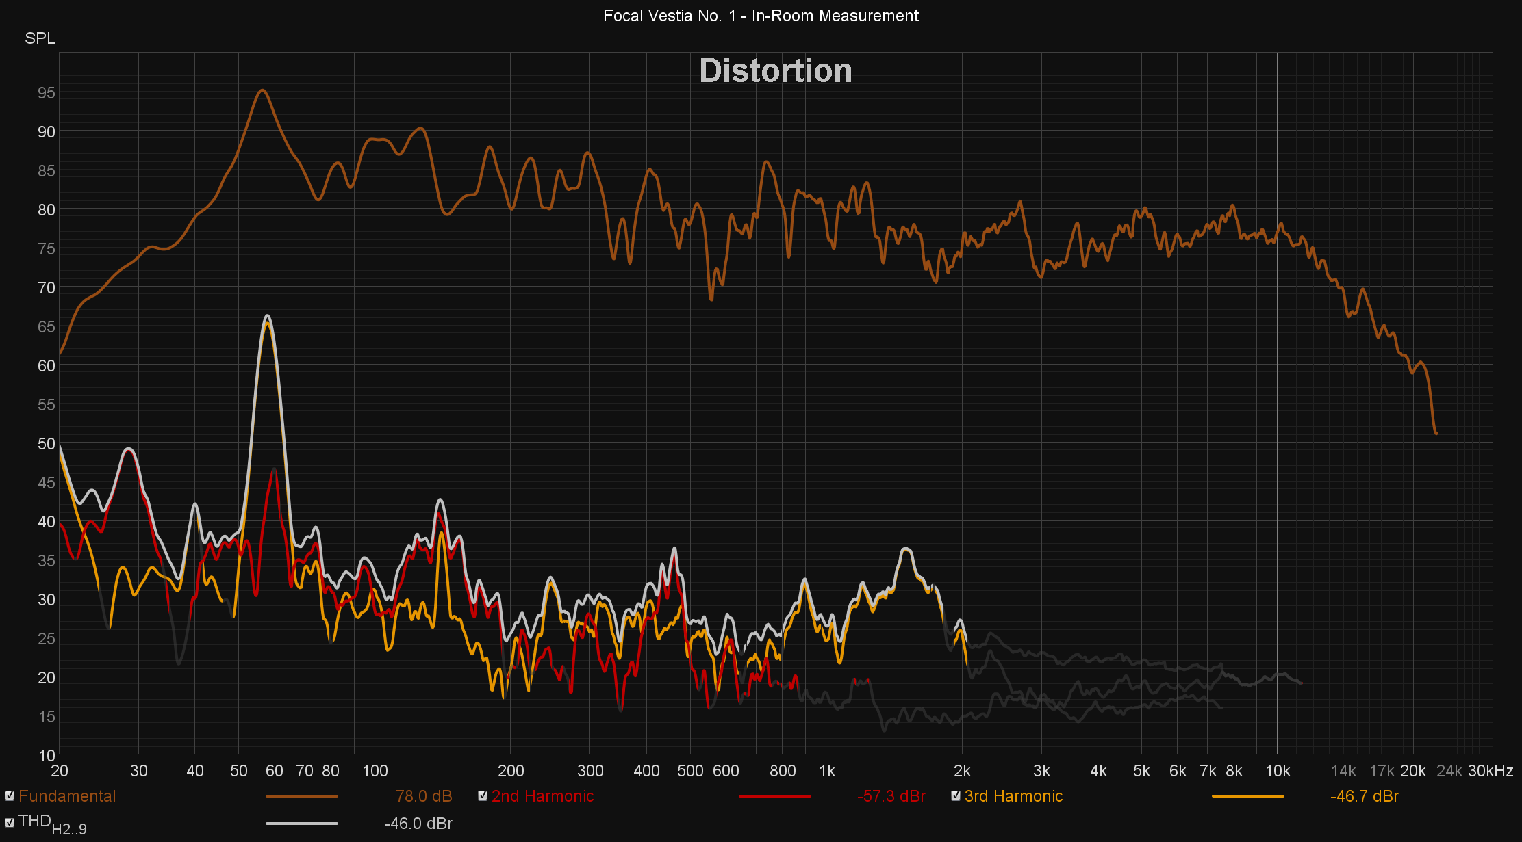
Task: Click the Fundamental legend label
Action: tap(67, 796)
